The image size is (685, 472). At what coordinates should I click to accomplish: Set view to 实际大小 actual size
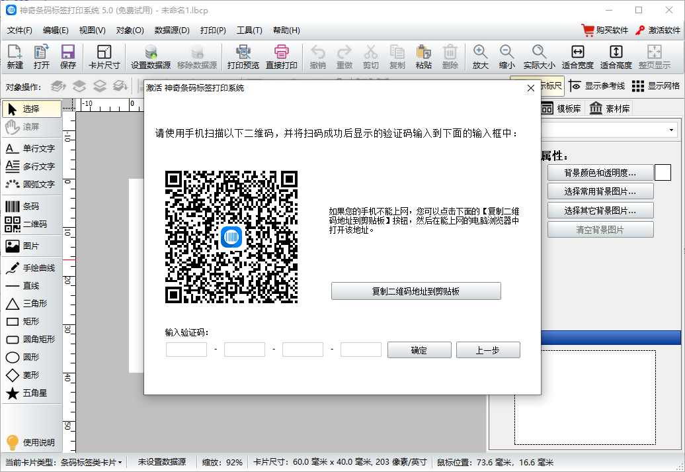(539, 57)
